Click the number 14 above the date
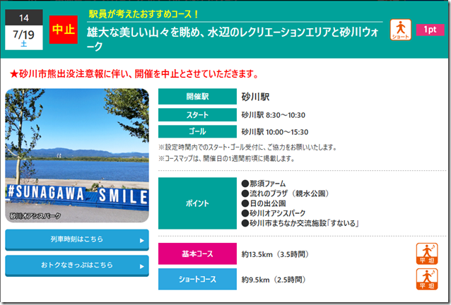The image size is (451, 305). point(24,18)
